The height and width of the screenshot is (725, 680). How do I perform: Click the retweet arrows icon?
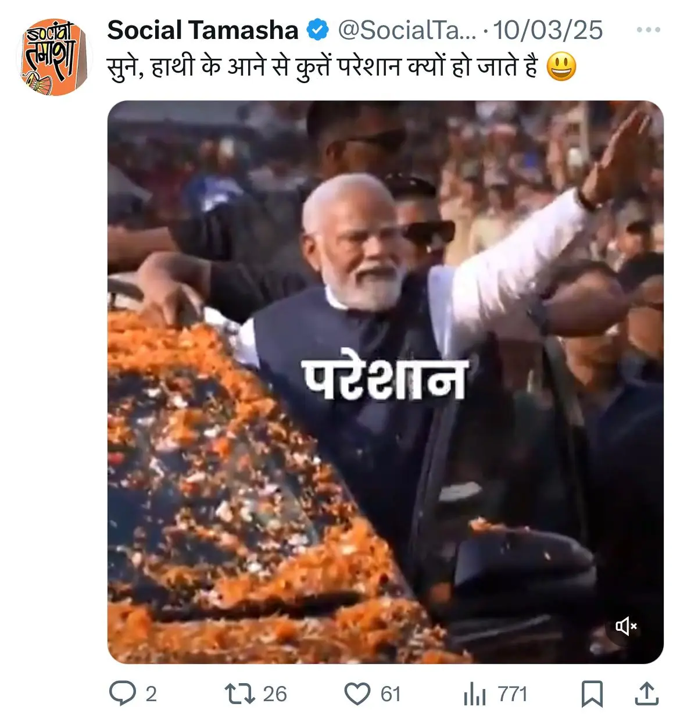[239, 694]
